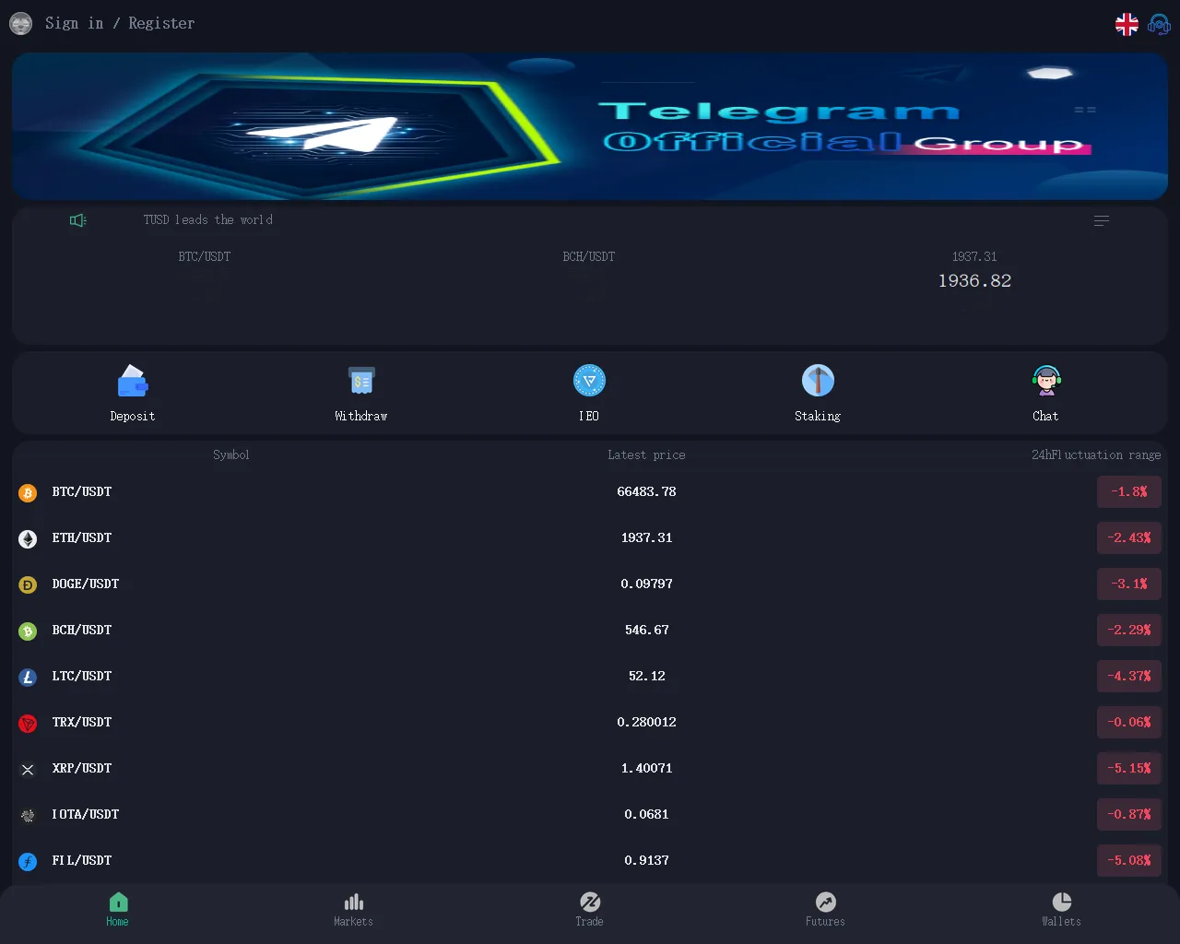This screenshot has width=1180, height=944.
Task: Open the LTC/USDT market row
Action: [590, 677]
